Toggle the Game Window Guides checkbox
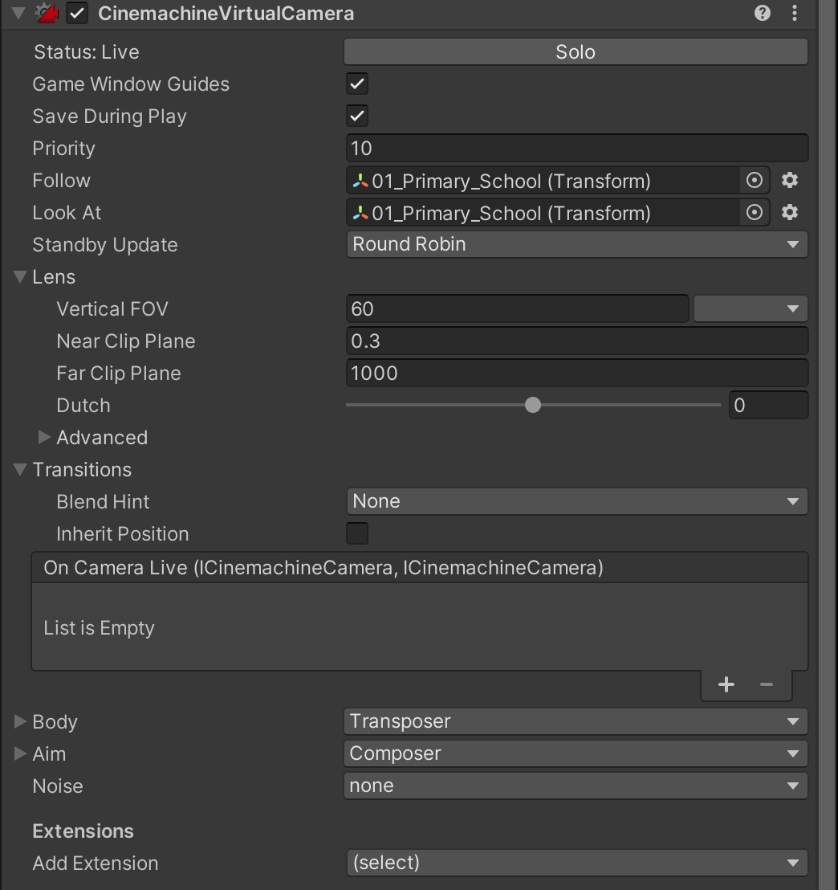The height and width of the screenshot is (890, 838). tap(357, 84)
